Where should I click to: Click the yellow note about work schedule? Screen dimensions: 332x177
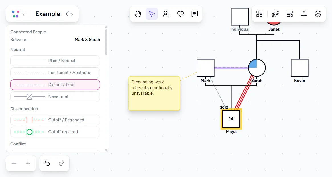[154, 93]
